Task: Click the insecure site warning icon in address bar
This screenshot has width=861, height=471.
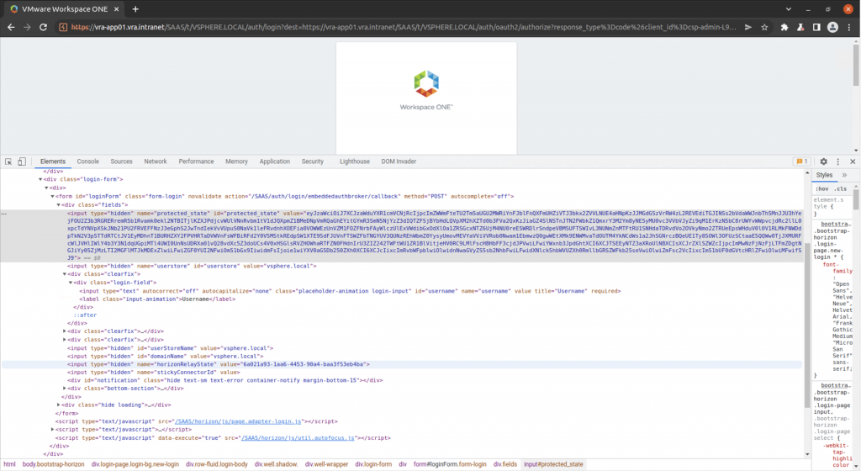Action: pyautogui.click(x=62, y=27)
